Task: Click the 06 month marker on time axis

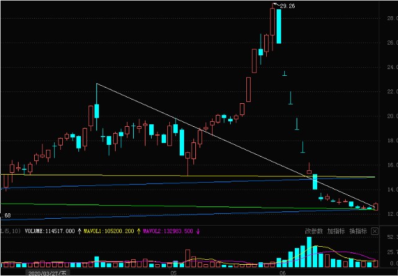Action: 282,272
